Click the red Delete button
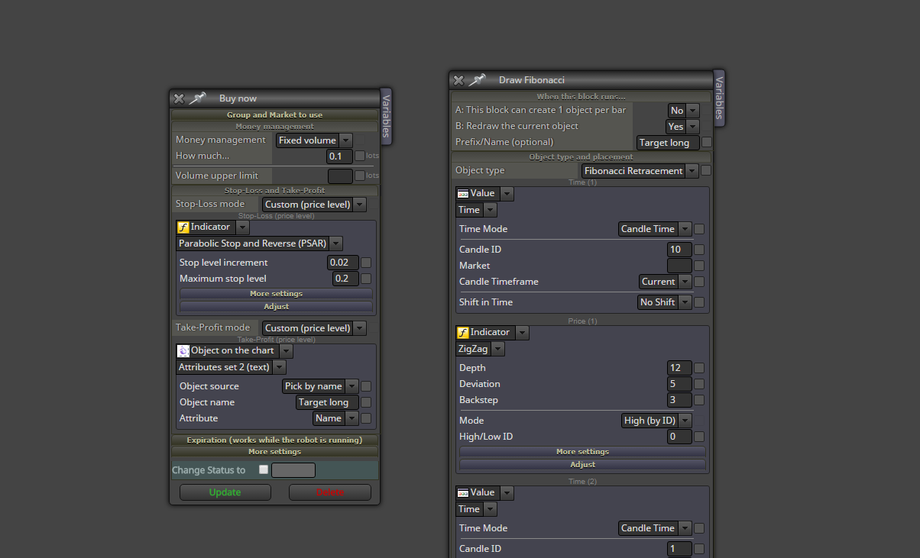The width and height of the screenshot is (920, 558). click(330, 492)
